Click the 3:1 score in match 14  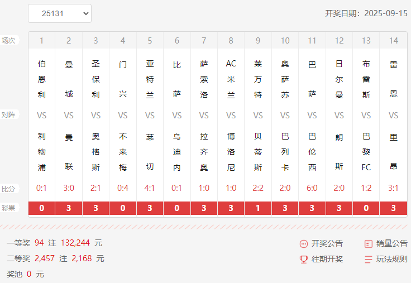393,188
